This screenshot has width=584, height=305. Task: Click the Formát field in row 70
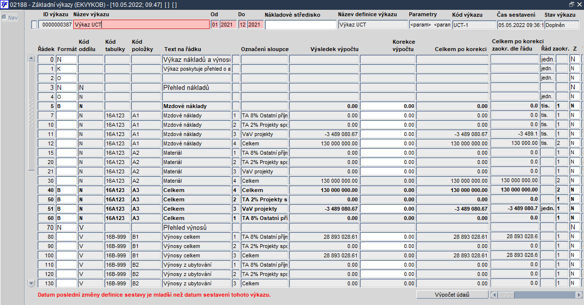(66, 227)
